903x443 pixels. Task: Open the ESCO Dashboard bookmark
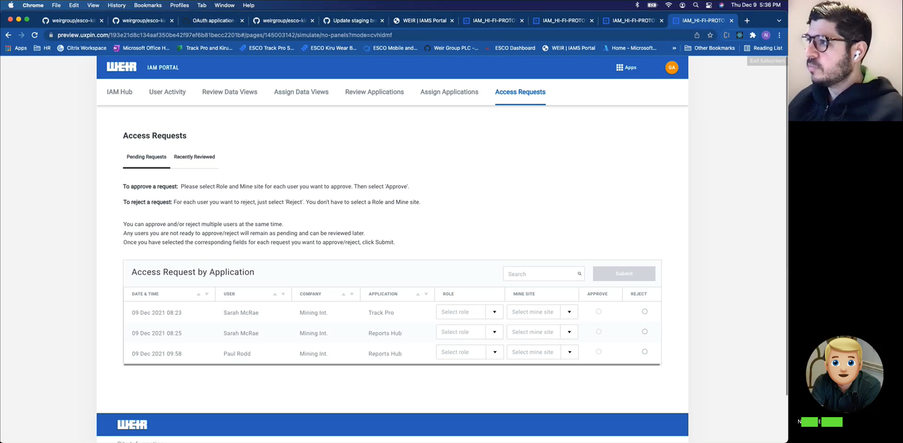click(510, 48)
